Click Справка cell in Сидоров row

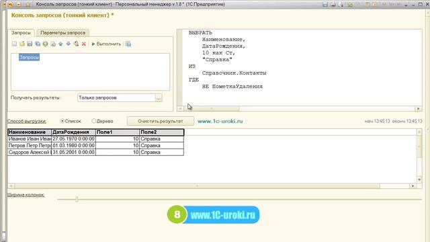click(x=161, y=153)
